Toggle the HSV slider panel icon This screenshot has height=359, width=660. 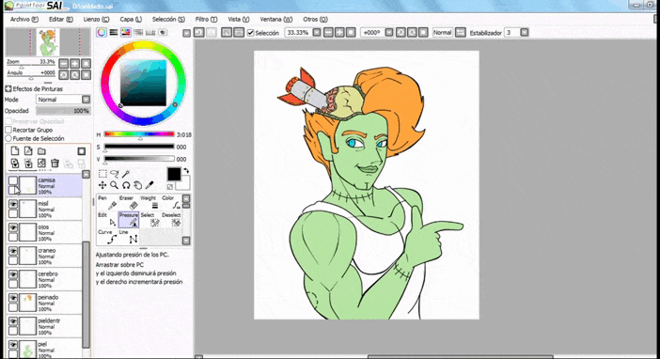point(126,32)
